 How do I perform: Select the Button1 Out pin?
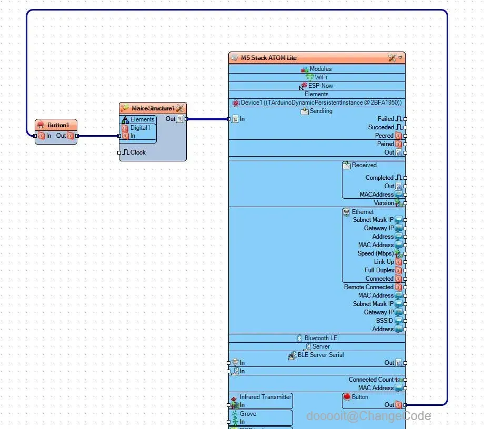pos(77,136)
